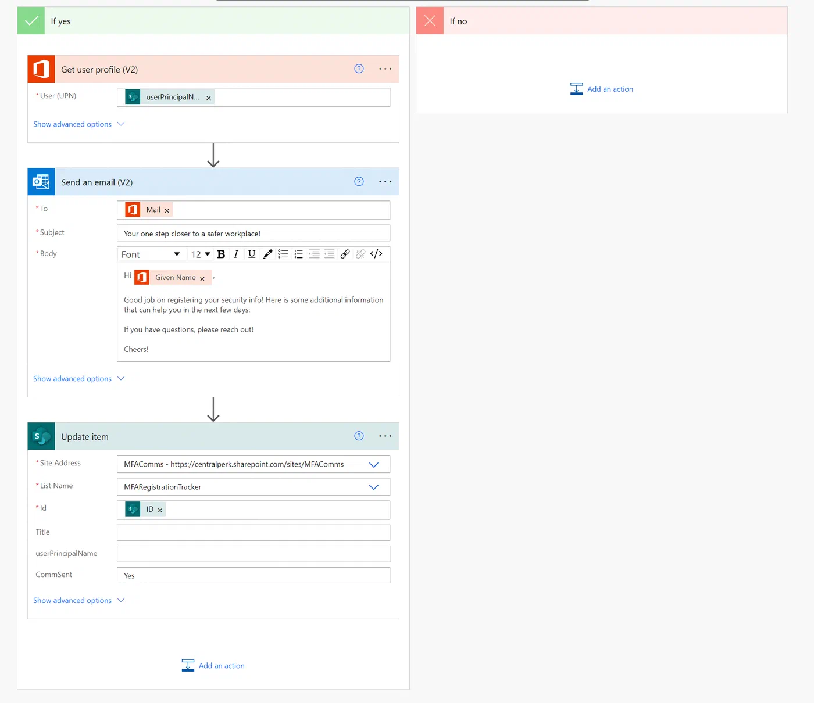
Task: Show advanced options for Update item
Action: pos(79,601)
